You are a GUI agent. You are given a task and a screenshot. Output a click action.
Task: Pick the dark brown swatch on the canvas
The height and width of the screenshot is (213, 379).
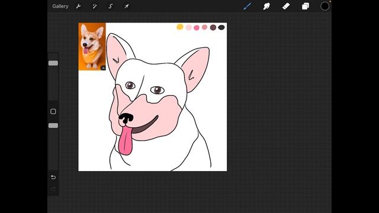(213, 27)
